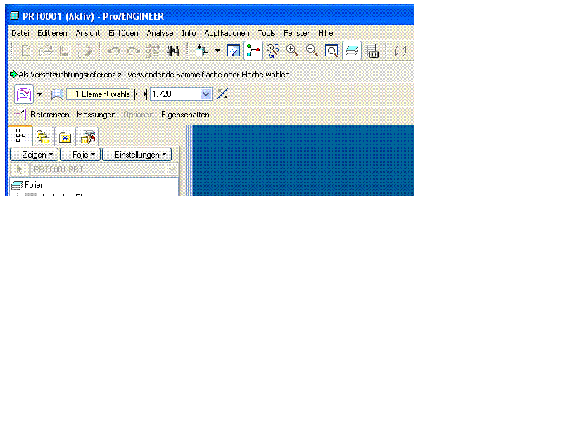The height and width of the screenshot is (422, 563).
Task: Open the 1.728 offset value dropdown
Action: tap(205, 94)
